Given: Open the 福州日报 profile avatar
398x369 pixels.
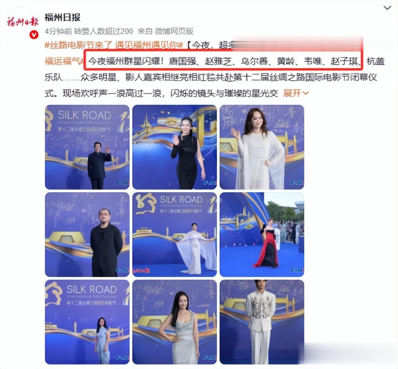Looking at the screenshot, I should (22, 22).
